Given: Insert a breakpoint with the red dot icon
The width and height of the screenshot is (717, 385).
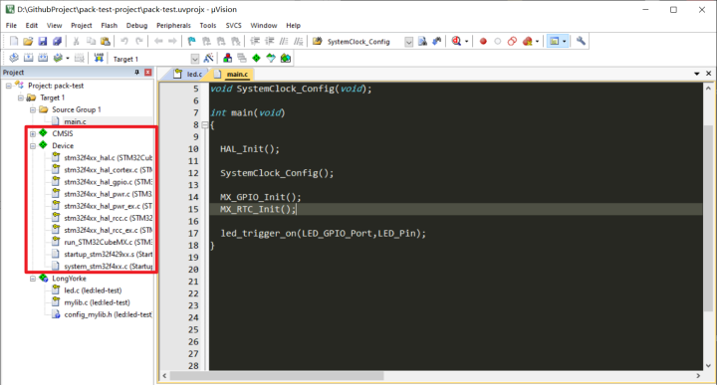Looking at the screenshot, I should point(483,41).
